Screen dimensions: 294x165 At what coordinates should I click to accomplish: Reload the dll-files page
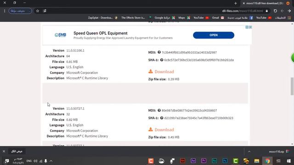point(275,11)
